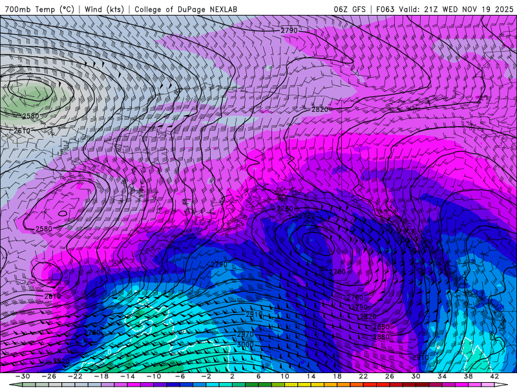This screenshot has width=517, height=388.
Task: Select the 30 colorbar tick label
Action: [416, 376]
